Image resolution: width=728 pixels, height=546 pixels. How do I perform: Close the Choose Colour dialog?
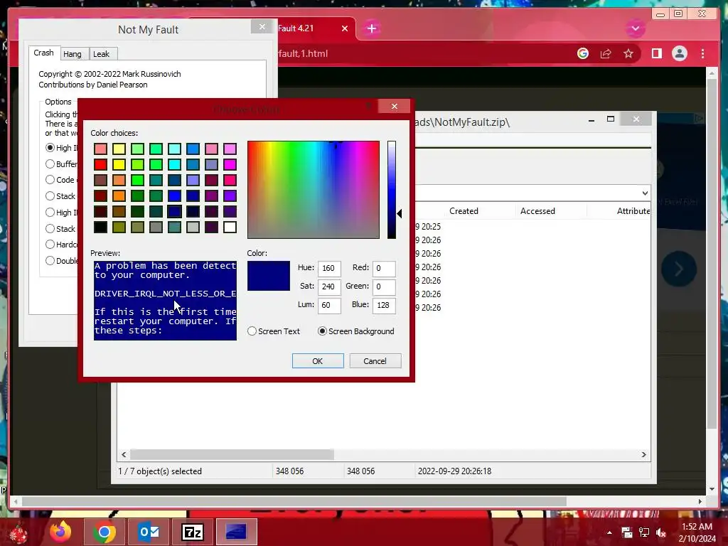(394, 107)
